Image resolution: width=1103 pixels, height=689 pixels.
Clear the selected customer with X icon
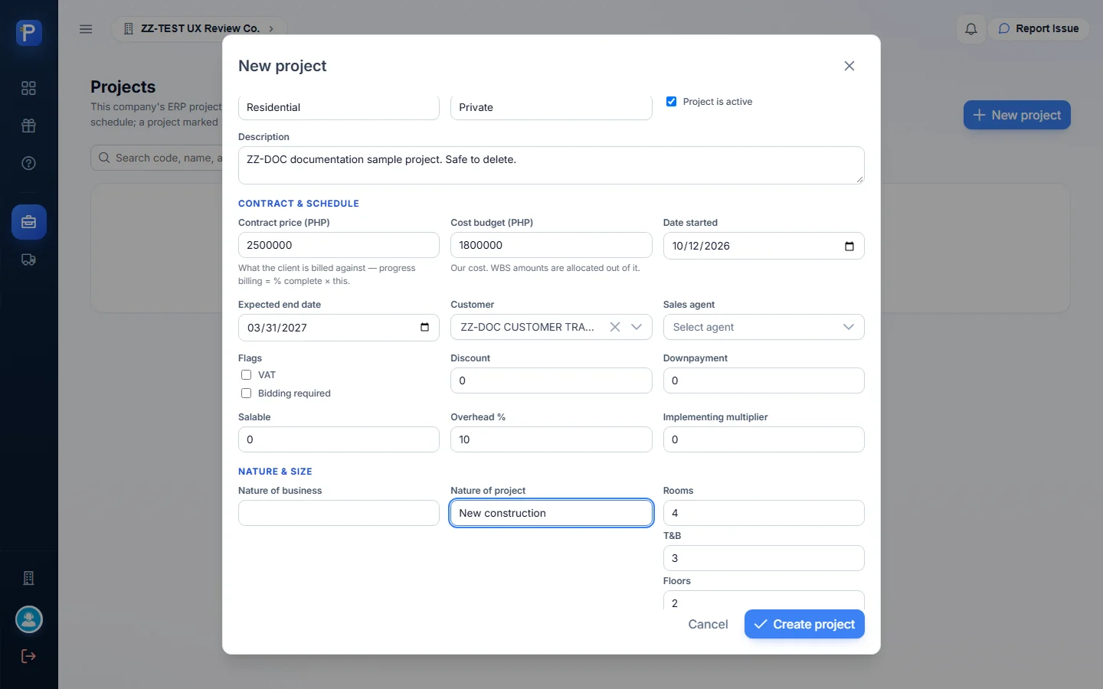click(615, 327)
